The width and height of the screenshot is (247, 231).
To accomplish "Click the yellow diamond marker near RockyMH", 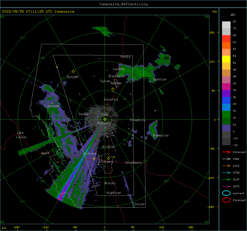I will (73, 72).
